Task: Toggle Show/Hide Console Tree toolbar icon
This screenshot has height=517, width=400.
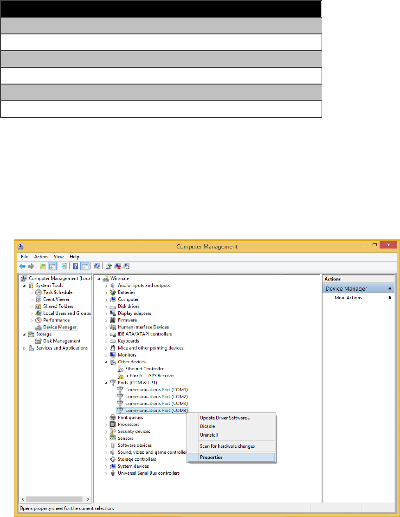Action: (52, 267)
